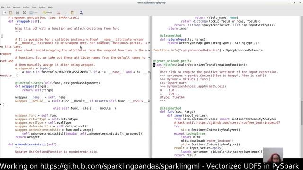Click the Copy toolbar icon

[65, 13]
